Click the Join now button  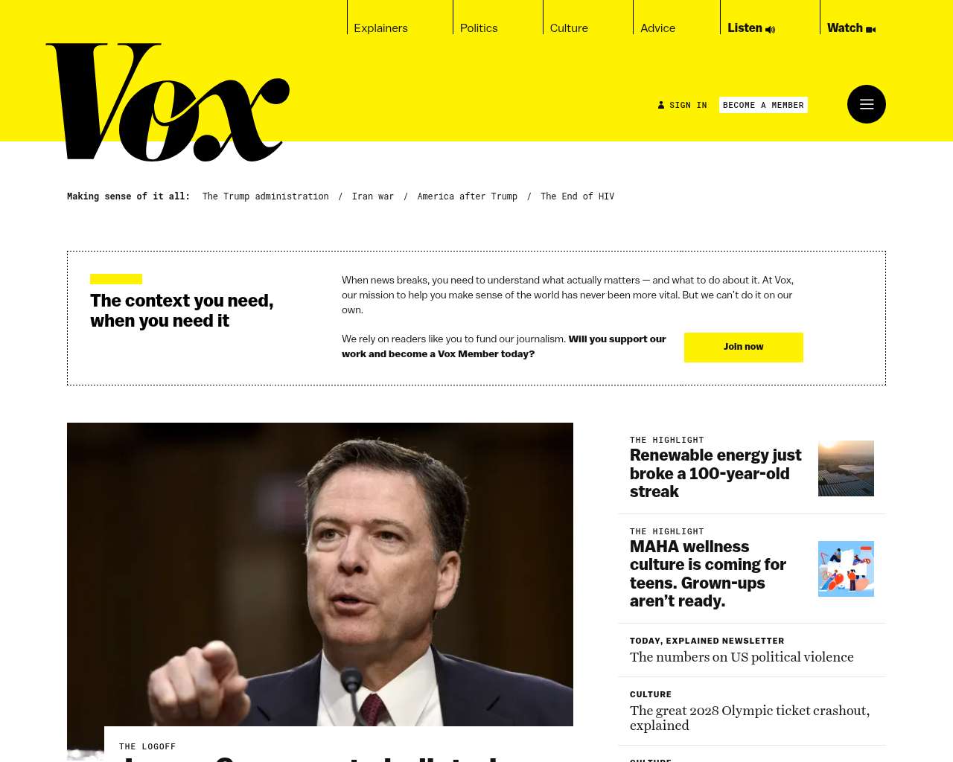(x=744, y=348)
